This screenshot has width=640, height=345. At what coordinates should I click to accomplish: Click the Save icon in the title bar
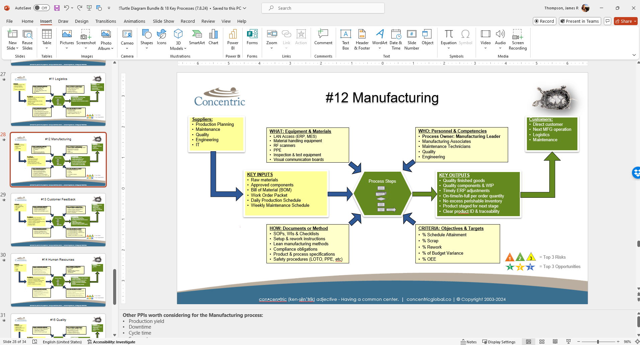pos(57,8)
